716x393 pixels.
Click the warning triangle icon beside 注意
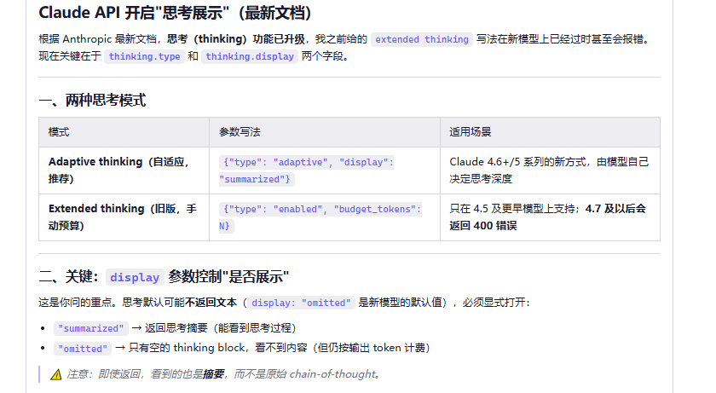[56, 375]
